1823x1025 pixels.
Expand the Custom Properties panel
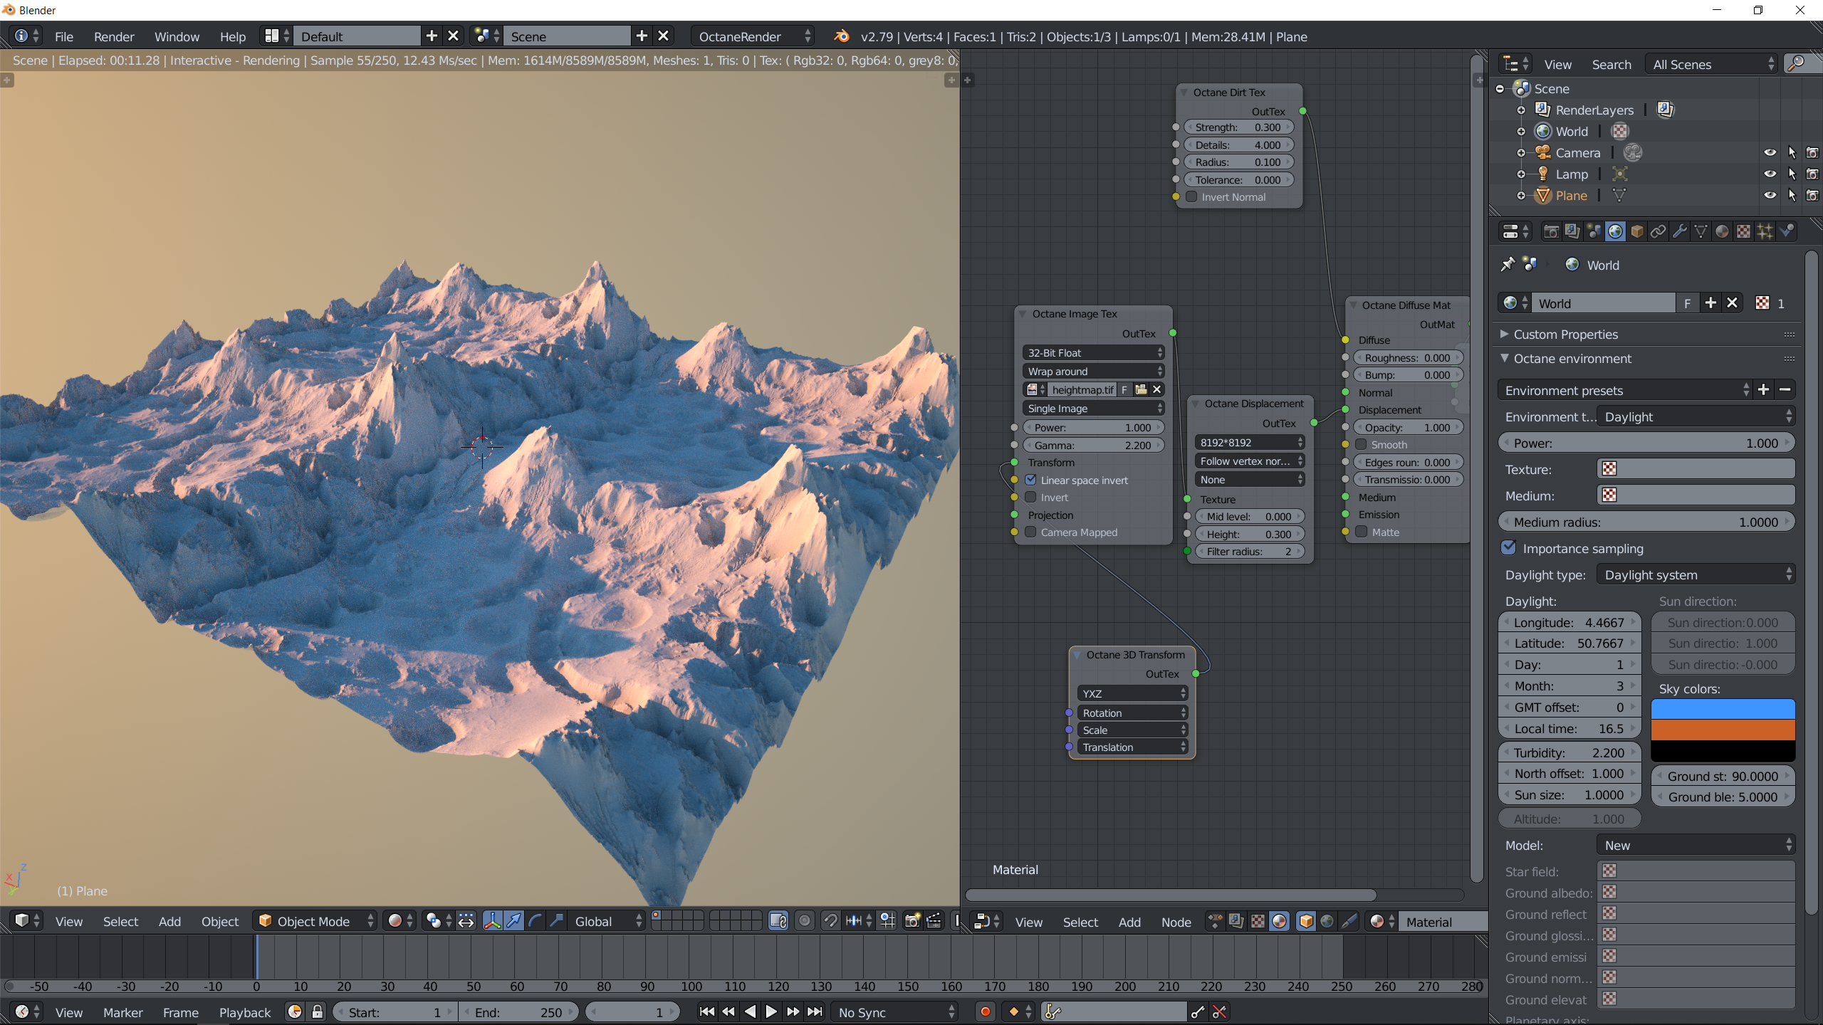pos(1565,334)
